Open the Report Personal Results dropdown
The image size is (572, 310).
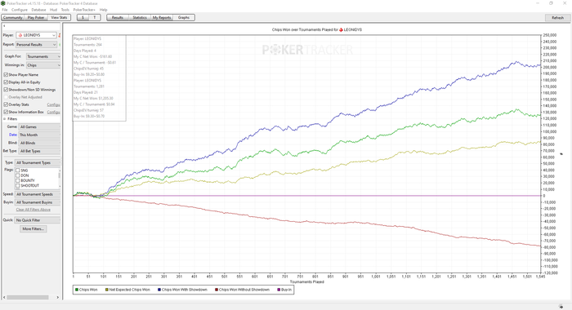[x=36, y=44]
